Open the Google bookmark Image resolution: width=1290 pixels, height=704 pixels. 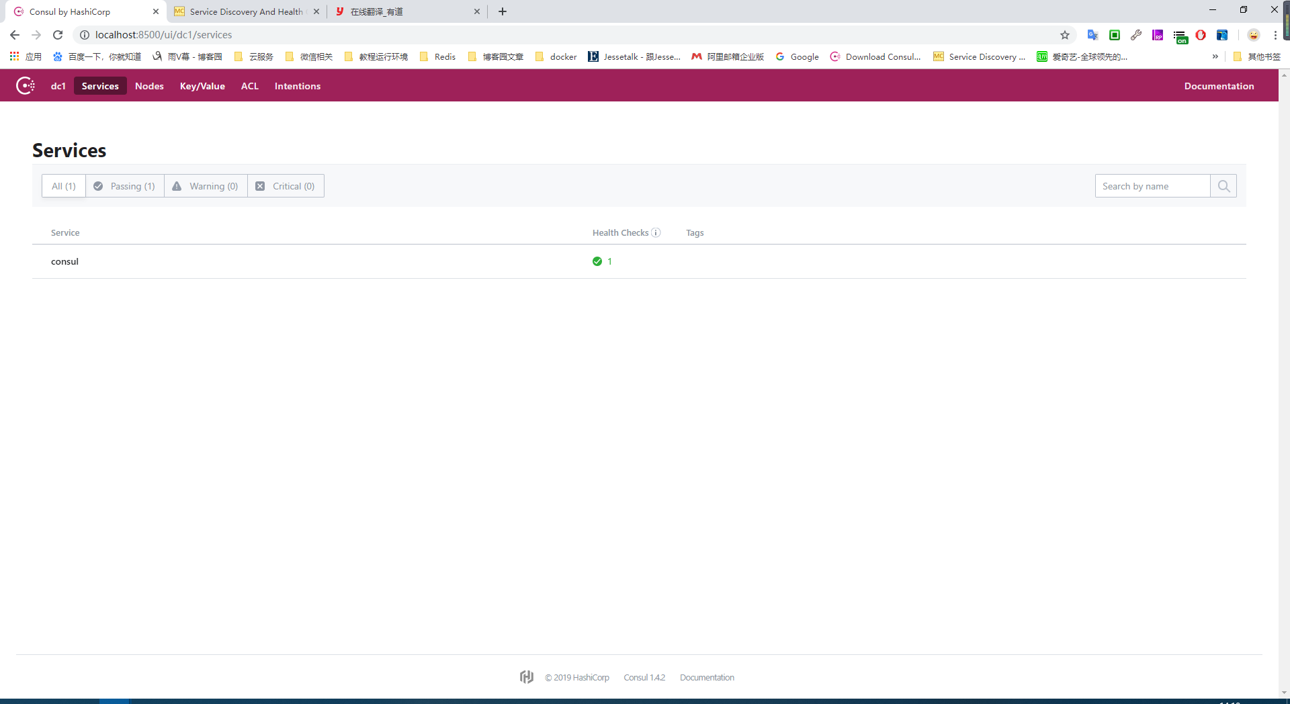coord(798,56)
